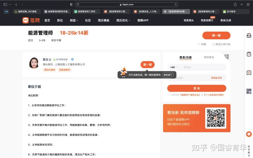Select the 登录/注册 tab in the login panel
Viewport: 253px width, 158px height.
[x=186, y=57]
